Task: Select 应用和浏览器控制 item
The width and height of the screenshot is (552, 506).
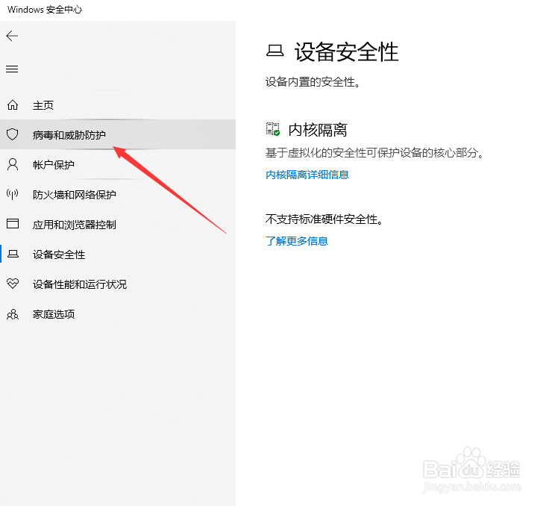Action: (118, 225)
